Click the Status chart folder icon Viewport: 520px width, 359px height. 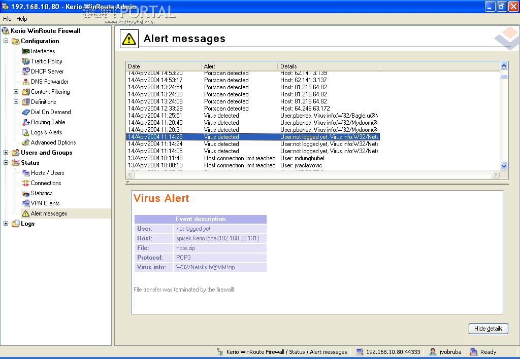[16, 163]
